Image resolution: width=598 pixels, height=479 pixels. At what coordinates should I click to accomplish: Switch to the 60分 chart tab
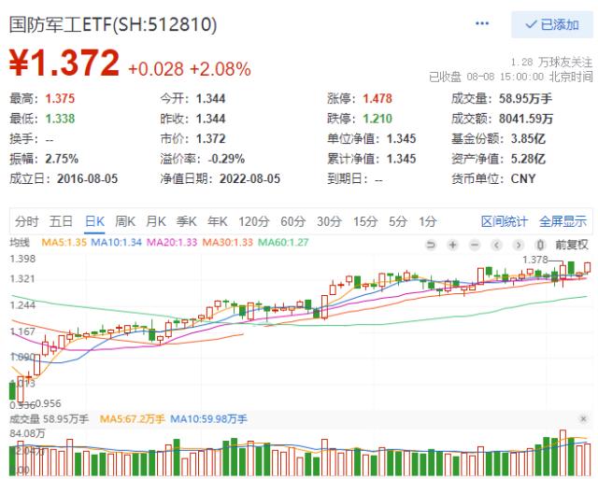pyautogui.click(x=293, y=221)
